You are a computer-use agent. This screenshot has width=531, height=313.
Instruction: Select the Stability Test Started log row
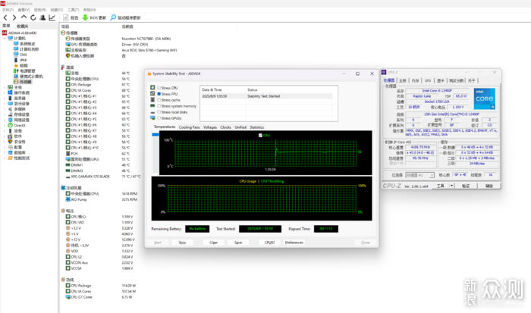coord(267,96)
